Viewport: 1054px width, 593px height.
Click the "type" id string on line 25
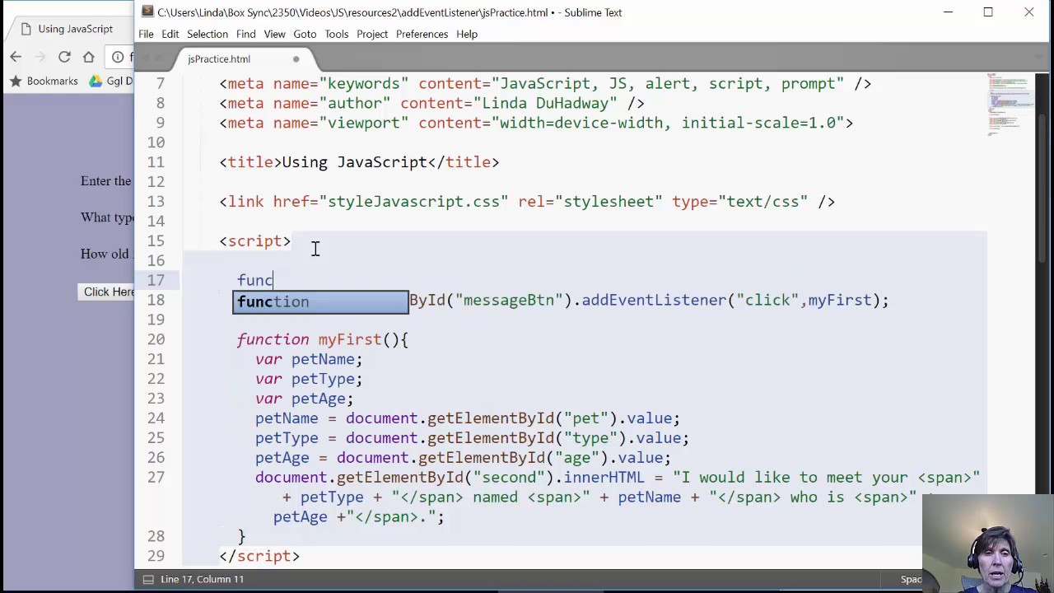point(590,438)
